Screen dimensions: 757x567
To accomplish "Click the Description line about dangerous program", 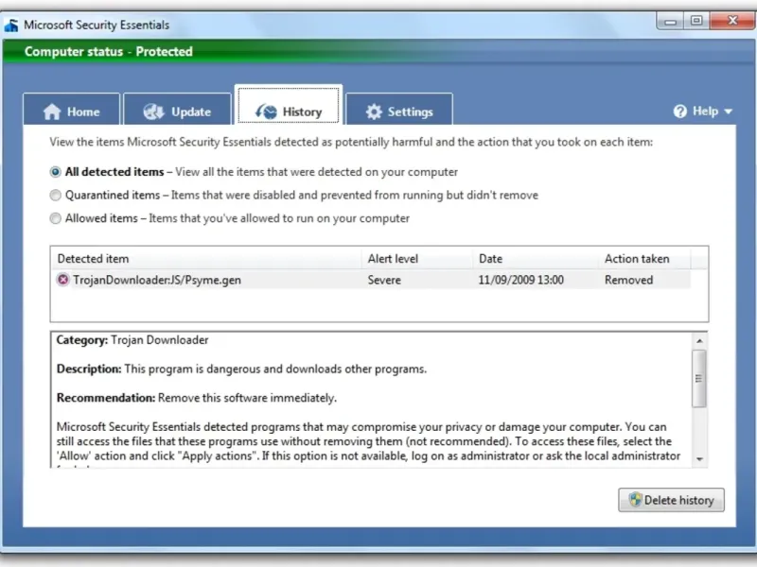I will pos(241,369).
